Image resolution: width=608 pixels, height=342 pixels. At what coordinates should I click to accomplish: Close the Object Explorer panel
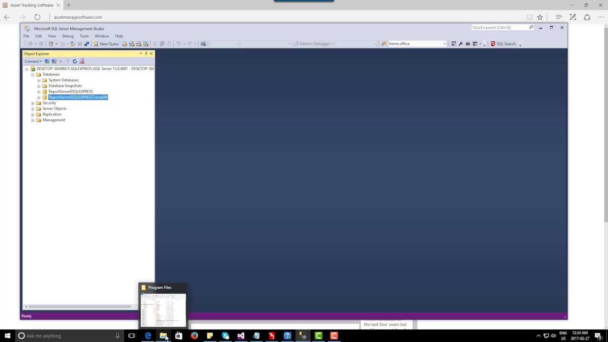point(152,54)
